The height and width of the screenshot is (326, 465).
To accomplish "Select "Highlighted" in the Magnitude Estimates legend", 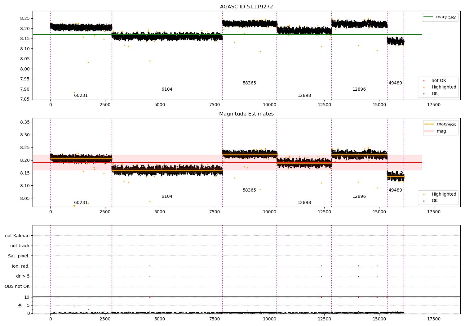I will (x=440, y=194).
